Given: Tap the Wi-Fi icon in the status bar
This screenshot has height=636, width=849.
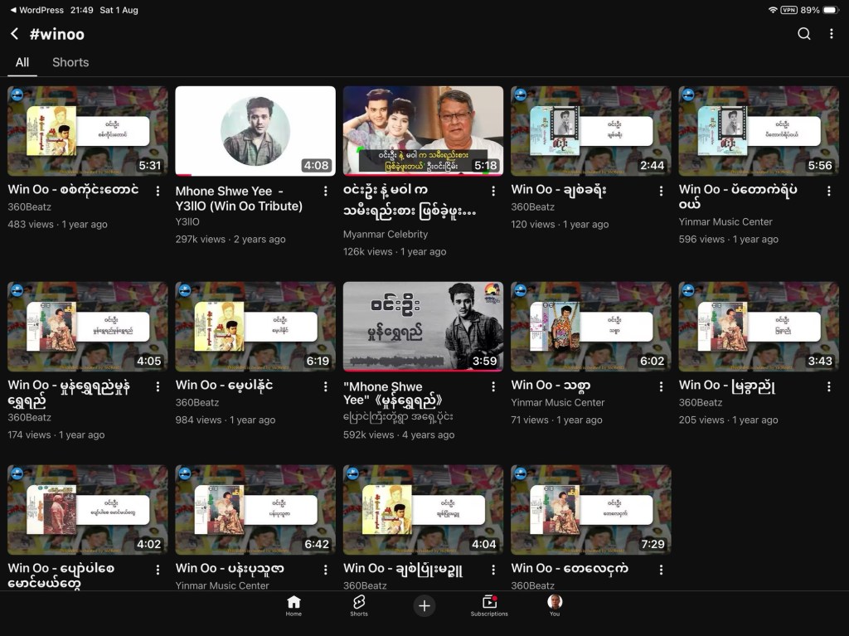Looking at the screenshot, I should click(x=773, y=10).
